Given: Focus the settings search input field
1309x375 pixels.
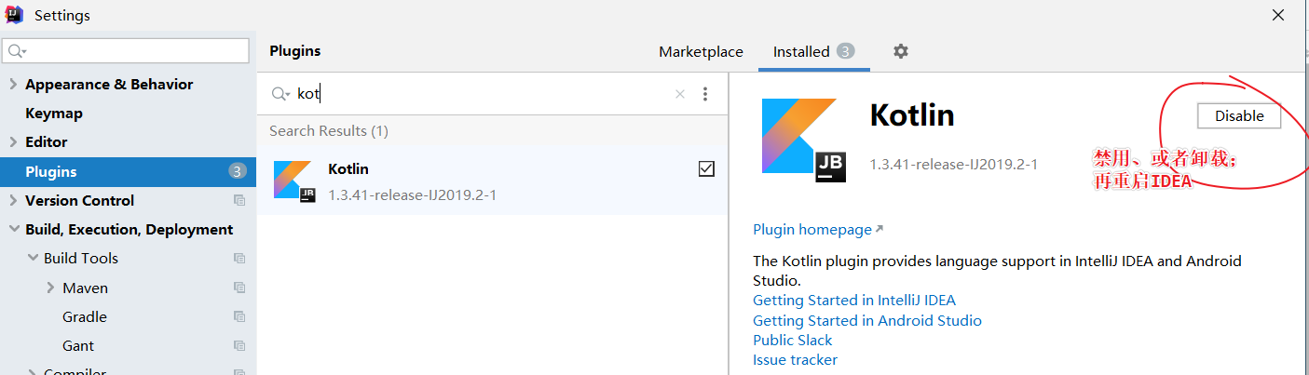Looking at the screenshot, I should click(127, 50).
